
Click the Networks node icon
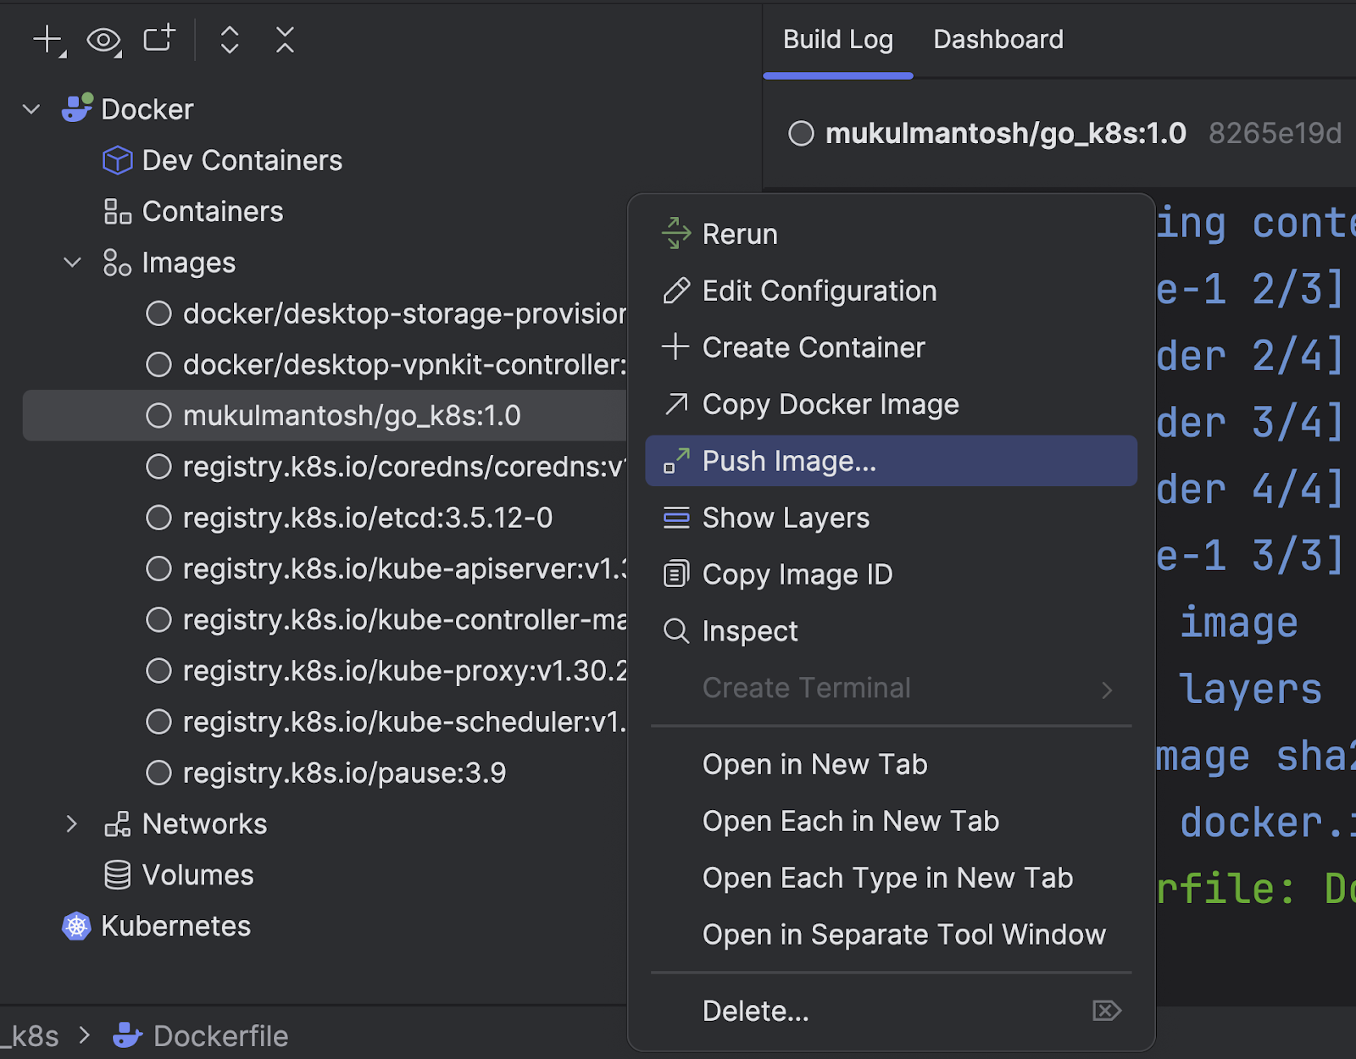click(x=118, y=823)
